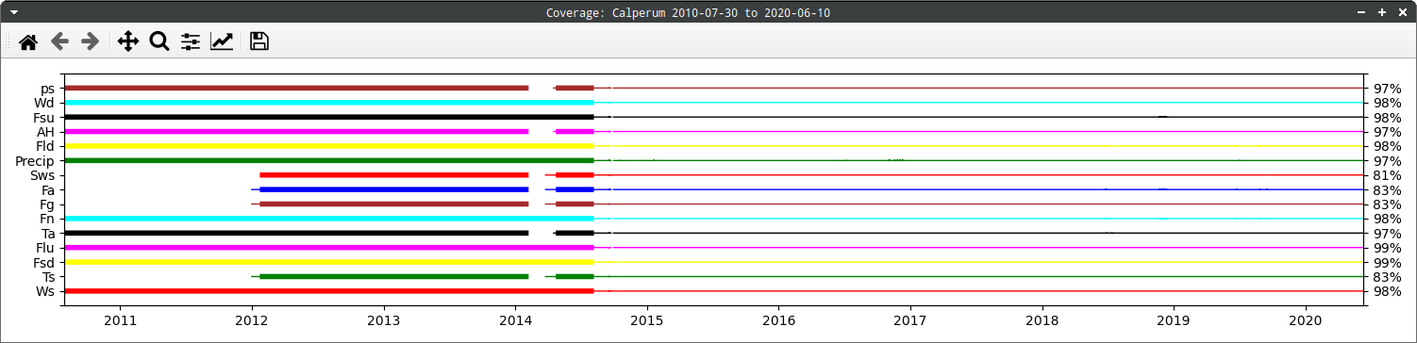
Task: Reset view with the Home icon
Action: tap(28, 41)
